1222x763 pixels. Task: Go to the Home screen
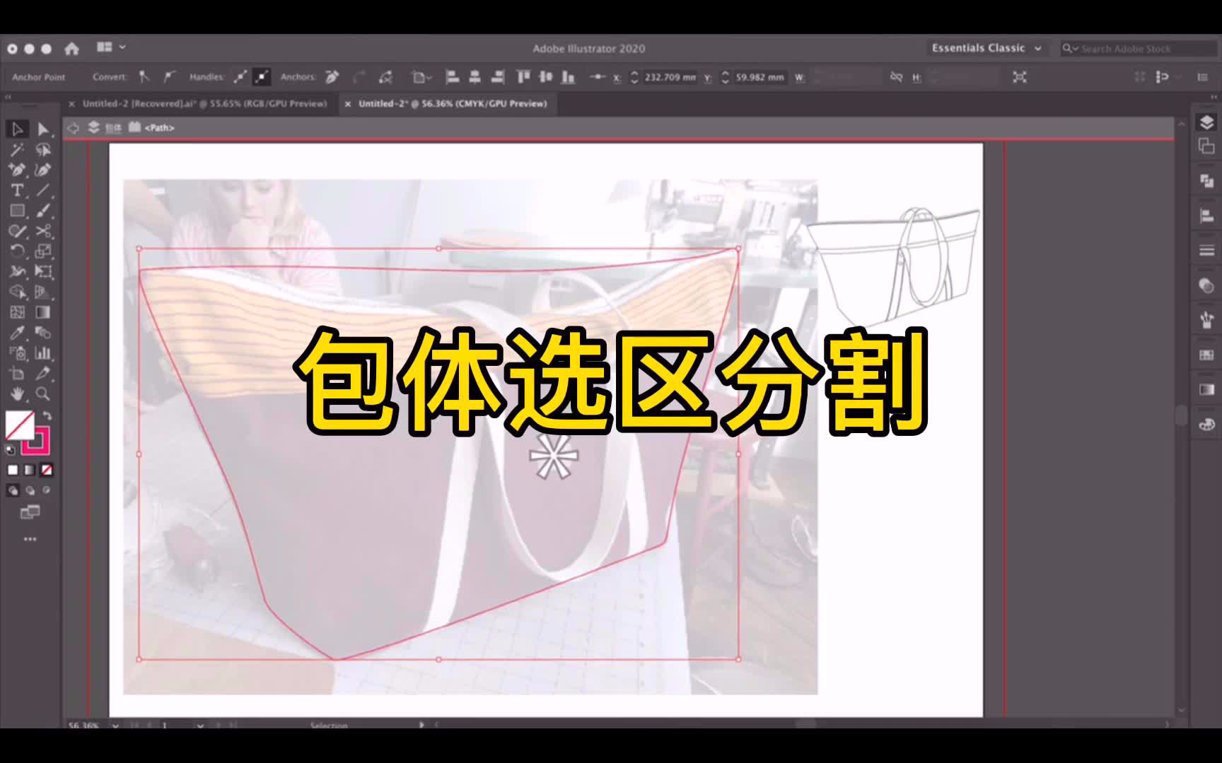(x=71, y=48)
